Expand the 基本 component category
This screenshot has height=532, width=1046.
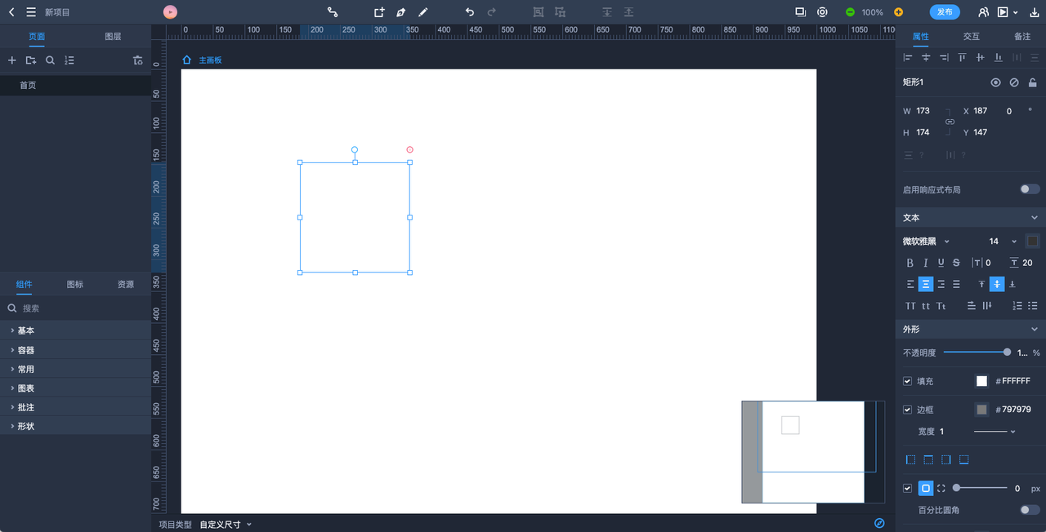25,330
